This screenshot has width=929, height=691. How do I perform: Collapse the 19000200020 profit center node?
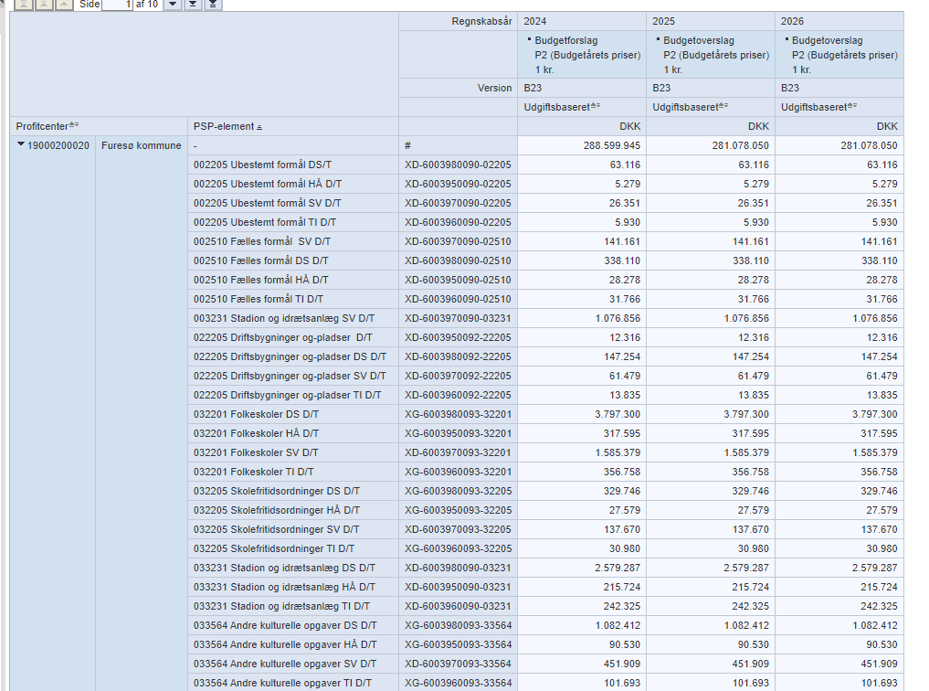[20, 144]
